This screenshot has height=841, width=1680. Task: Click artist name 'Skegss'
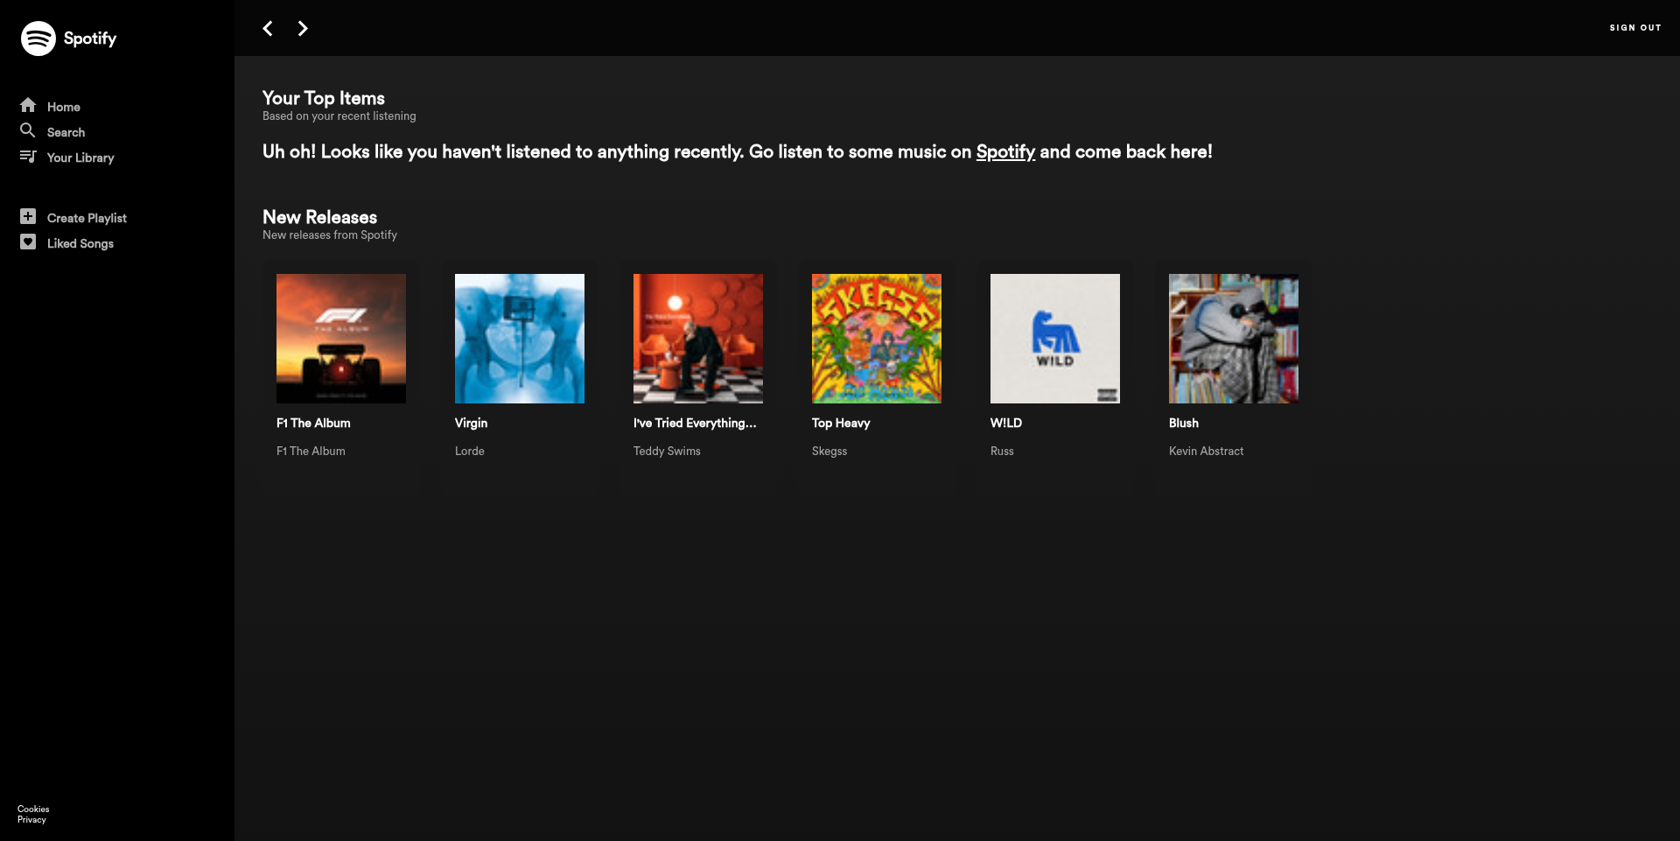pos(829,451)
